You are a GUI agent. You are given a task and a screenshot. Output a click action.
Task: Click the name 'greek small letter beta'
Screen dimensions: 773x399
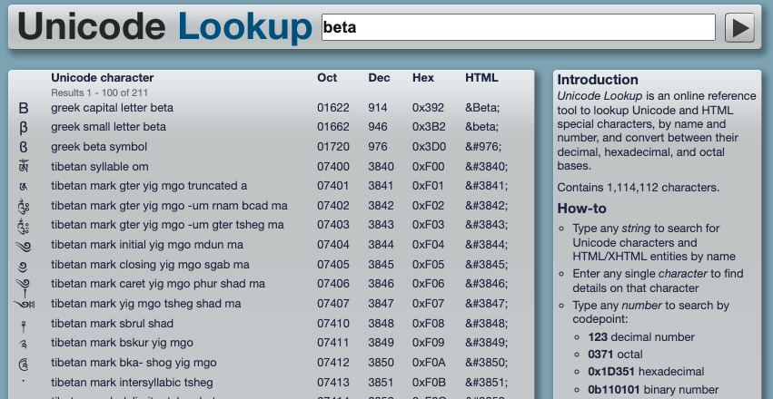108,127
